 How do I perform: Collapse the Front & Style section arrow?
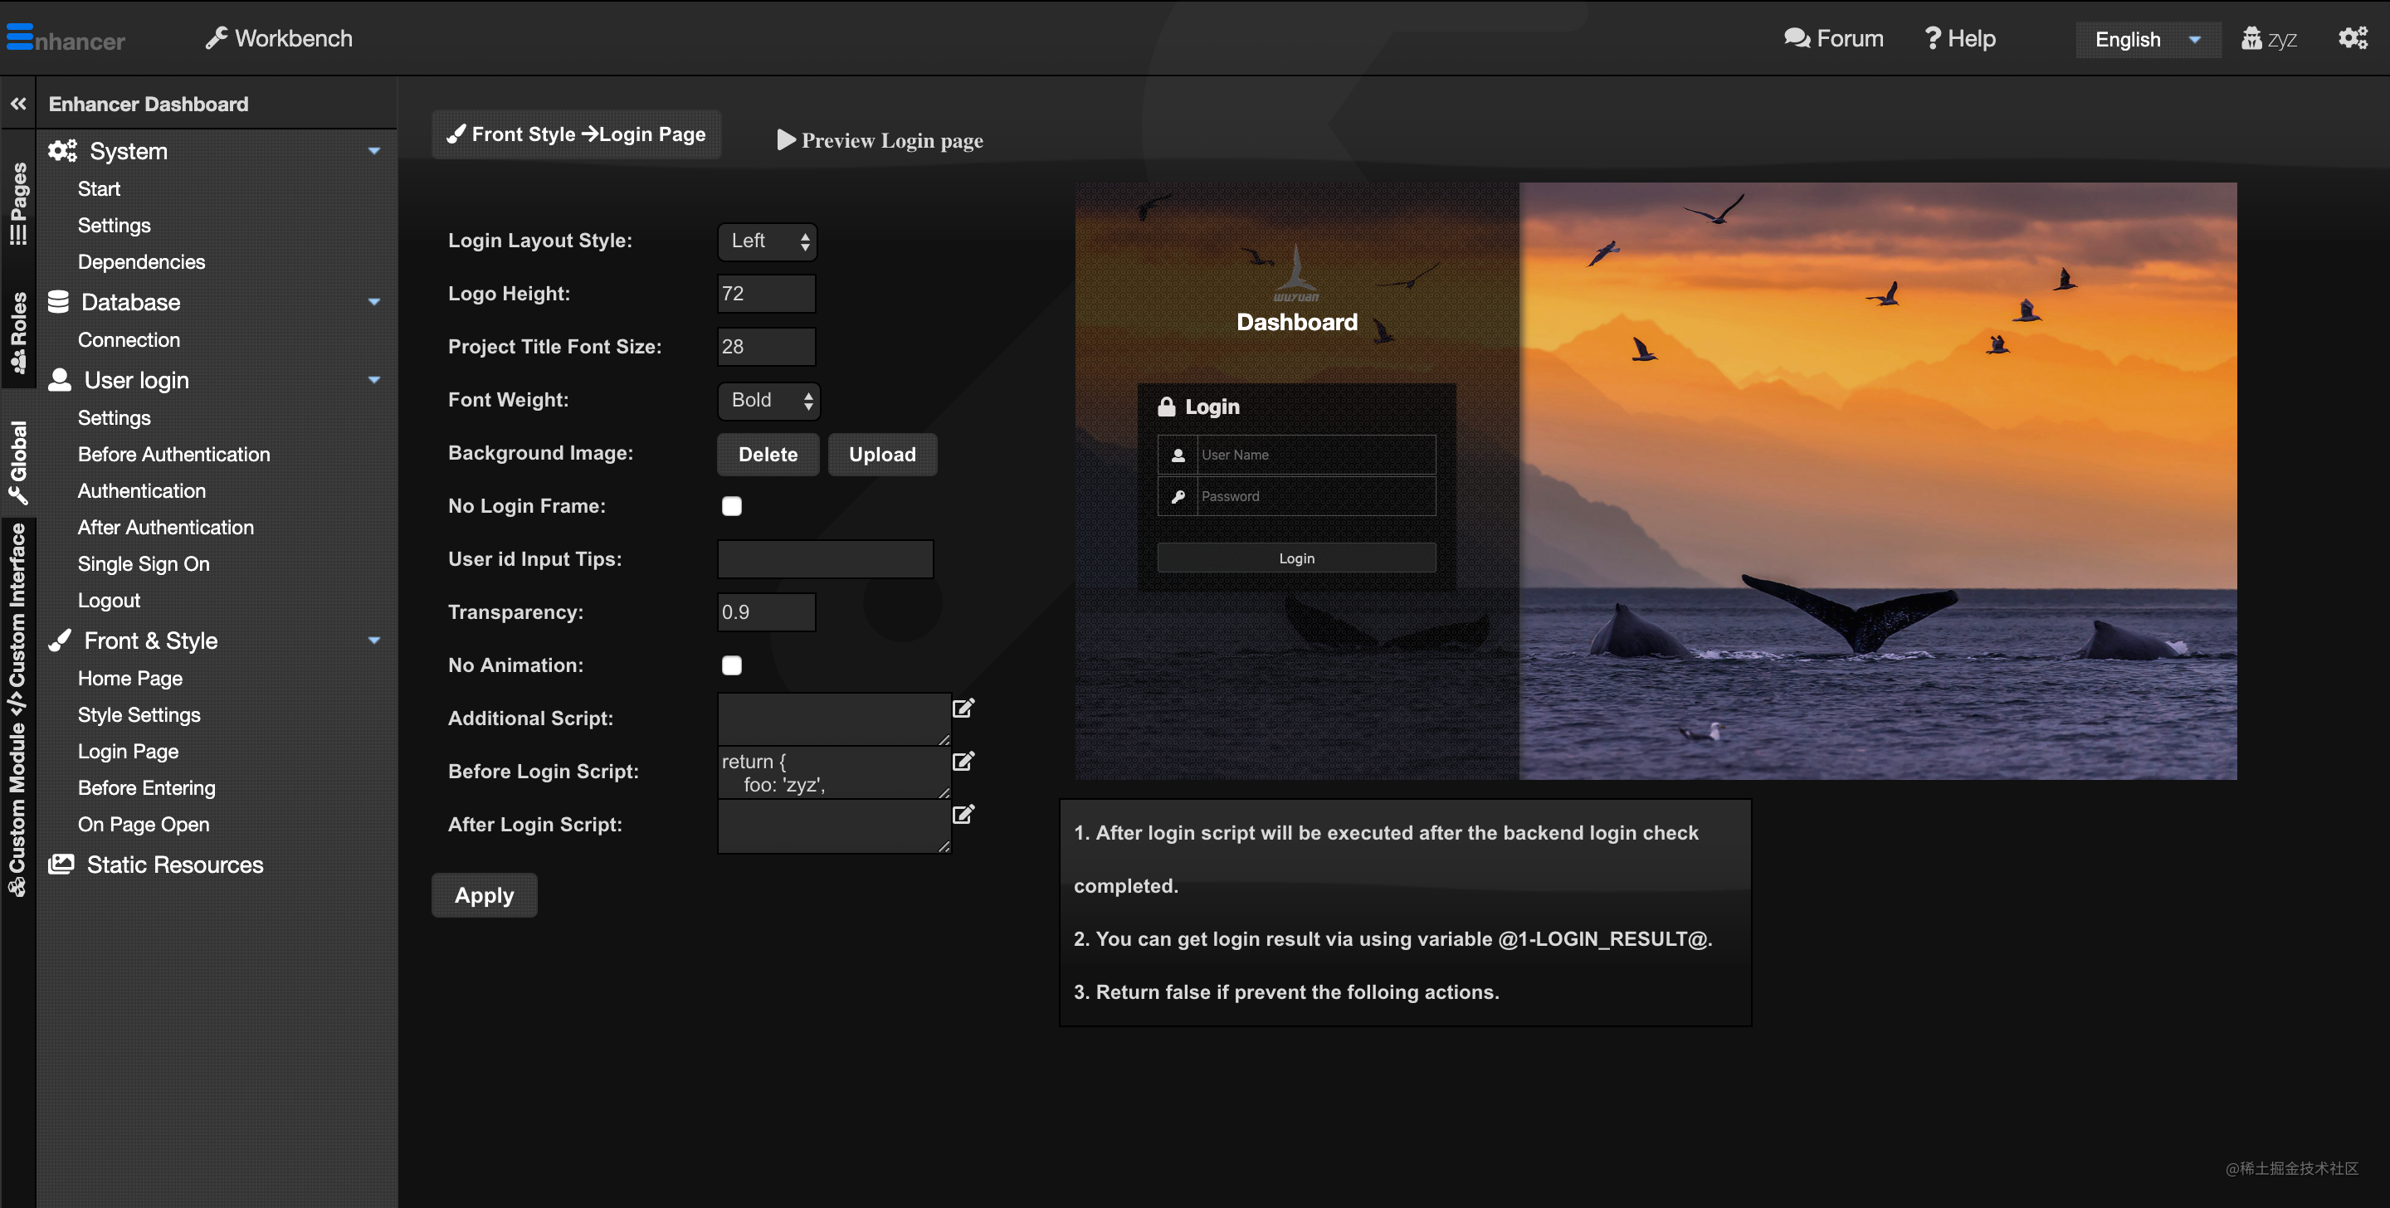pyautogui.click(x=374, y=641)
